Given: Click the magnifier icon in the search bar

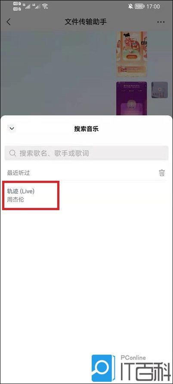Looking at the screenshot, I should click(12, 153).
